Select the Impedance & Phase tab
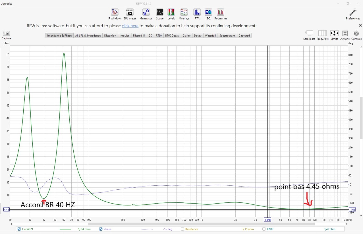This screenshot has height=234, width=363. [x=59, y=36]
